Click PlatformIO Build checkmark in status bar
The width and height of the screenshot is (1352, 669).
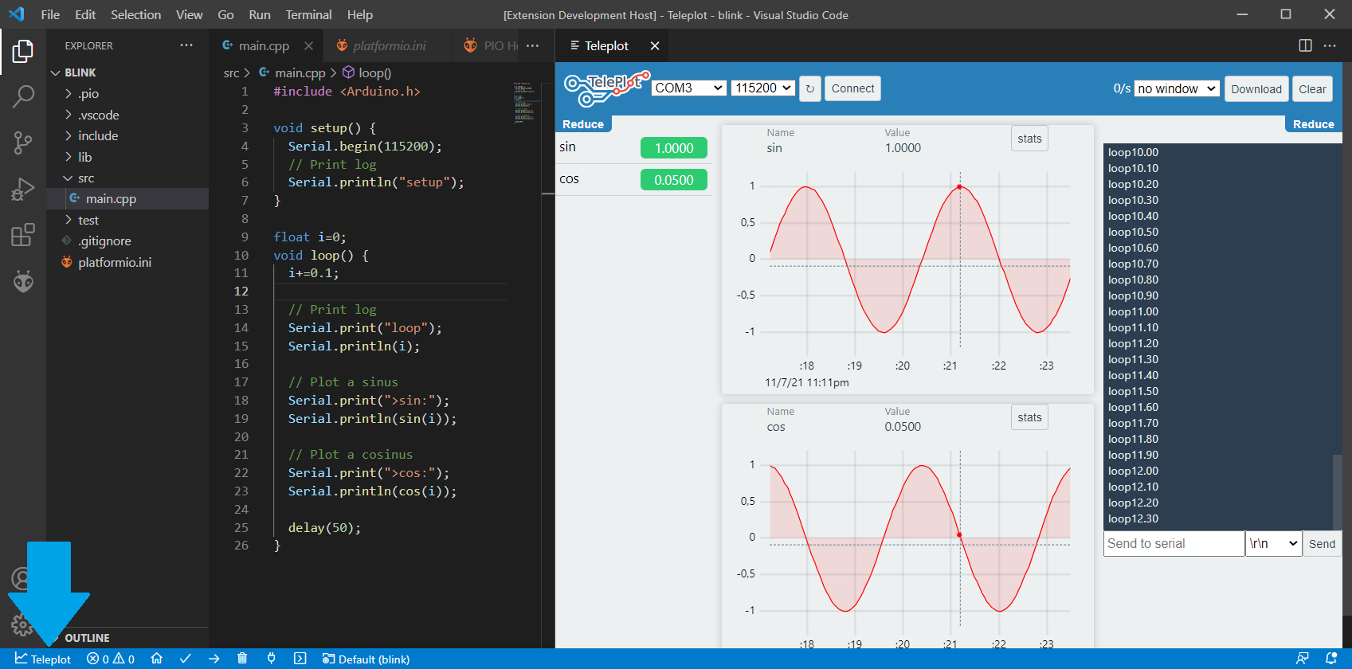click(186, 659)
